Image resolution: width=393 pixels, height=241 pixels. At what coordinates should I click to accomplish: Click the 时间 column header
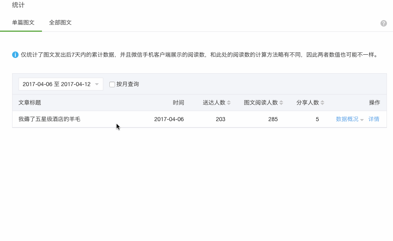[178, 103]
